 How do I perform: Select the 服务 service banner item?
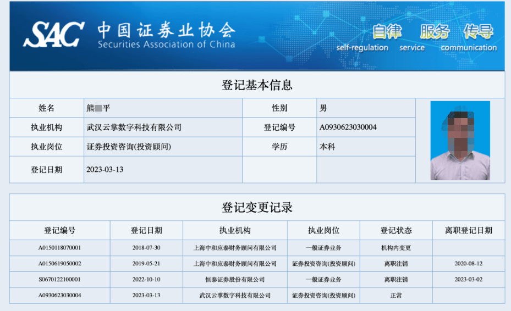pyautogui.click(x=435, y=32)
